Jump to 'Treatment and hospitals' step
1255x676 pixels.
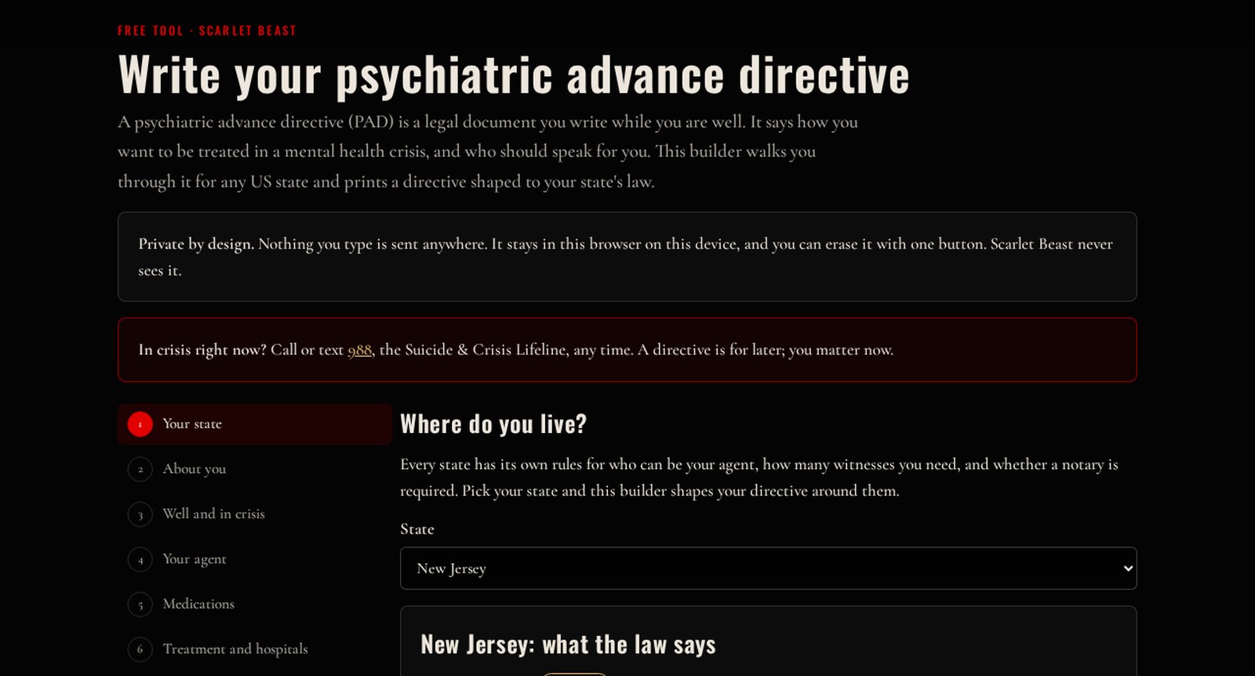pos(255,649)
